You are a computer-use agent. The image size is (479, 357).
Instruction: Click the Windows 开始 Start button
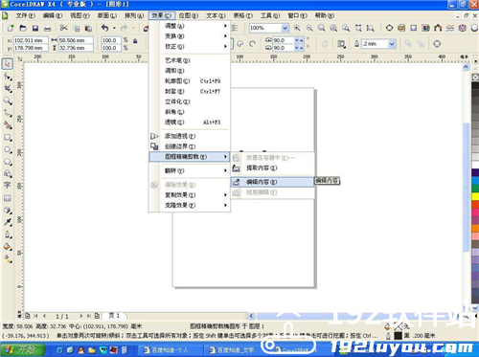click(22, 350)
